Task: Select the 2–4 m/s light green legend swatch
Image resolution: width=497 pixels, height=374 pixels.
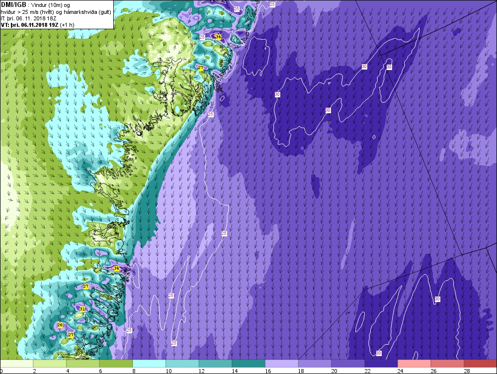Action: (50, 364)
